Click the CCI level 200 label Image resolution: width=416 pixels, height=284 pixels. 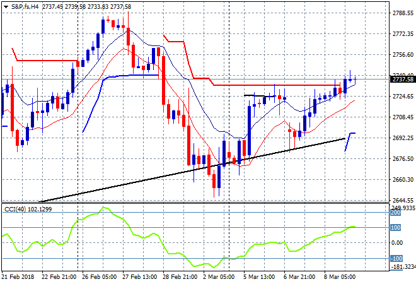click(x=395, y=213)
